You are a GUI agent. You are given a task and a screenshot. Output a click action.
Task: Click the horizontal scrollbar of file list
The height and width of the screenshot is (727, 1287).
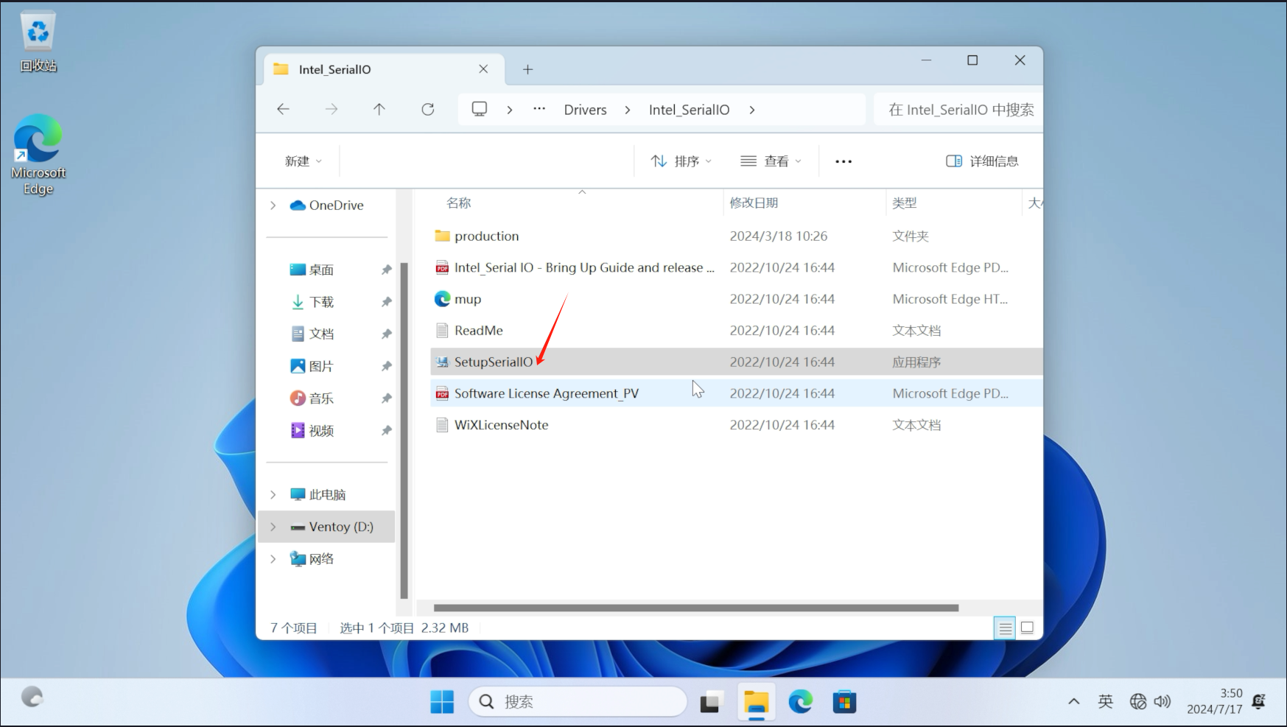point(696,608)
